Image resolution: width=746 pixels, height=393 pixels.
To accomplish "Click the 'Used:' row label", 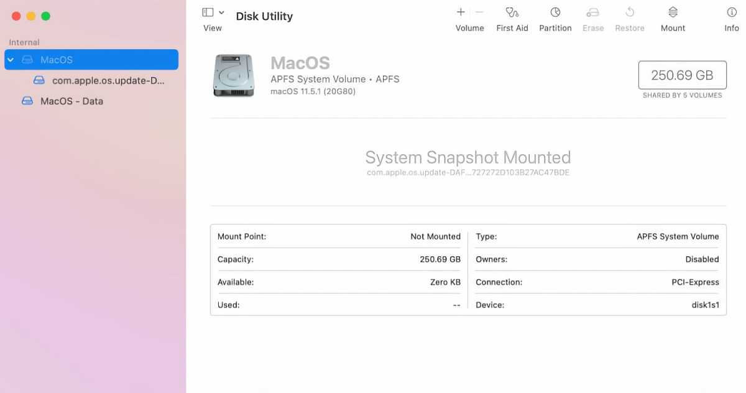I will point(228,305).
